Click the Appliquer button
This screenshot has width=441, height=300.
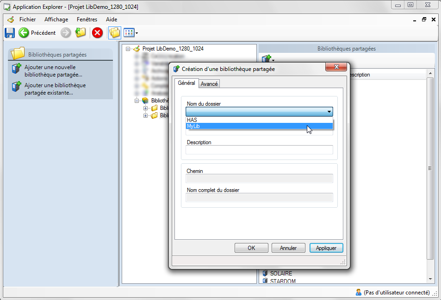(x=326, y=248)
